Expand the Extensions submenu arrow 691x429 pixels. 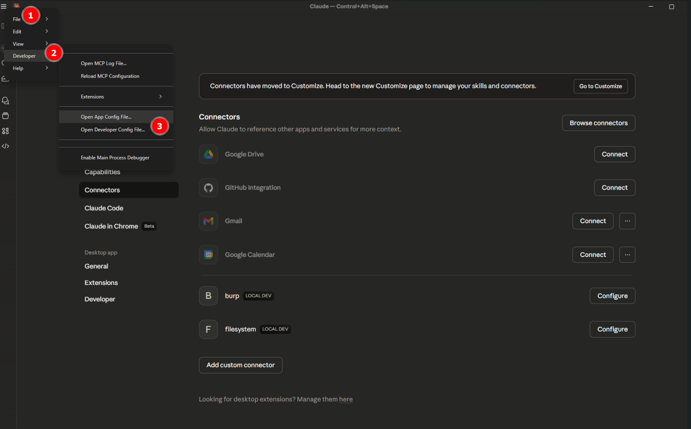click(160, 97)
